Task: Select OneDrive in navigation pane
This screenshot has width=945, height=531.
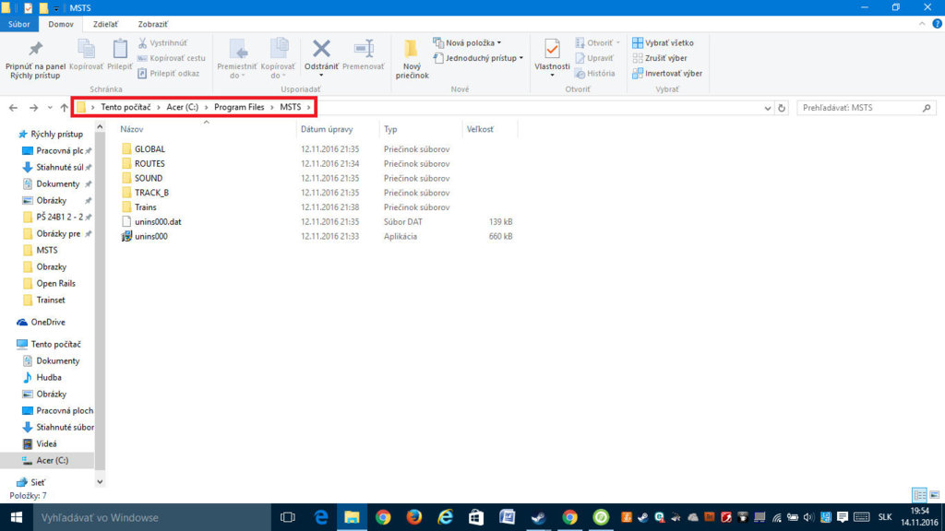Action: 48,322
